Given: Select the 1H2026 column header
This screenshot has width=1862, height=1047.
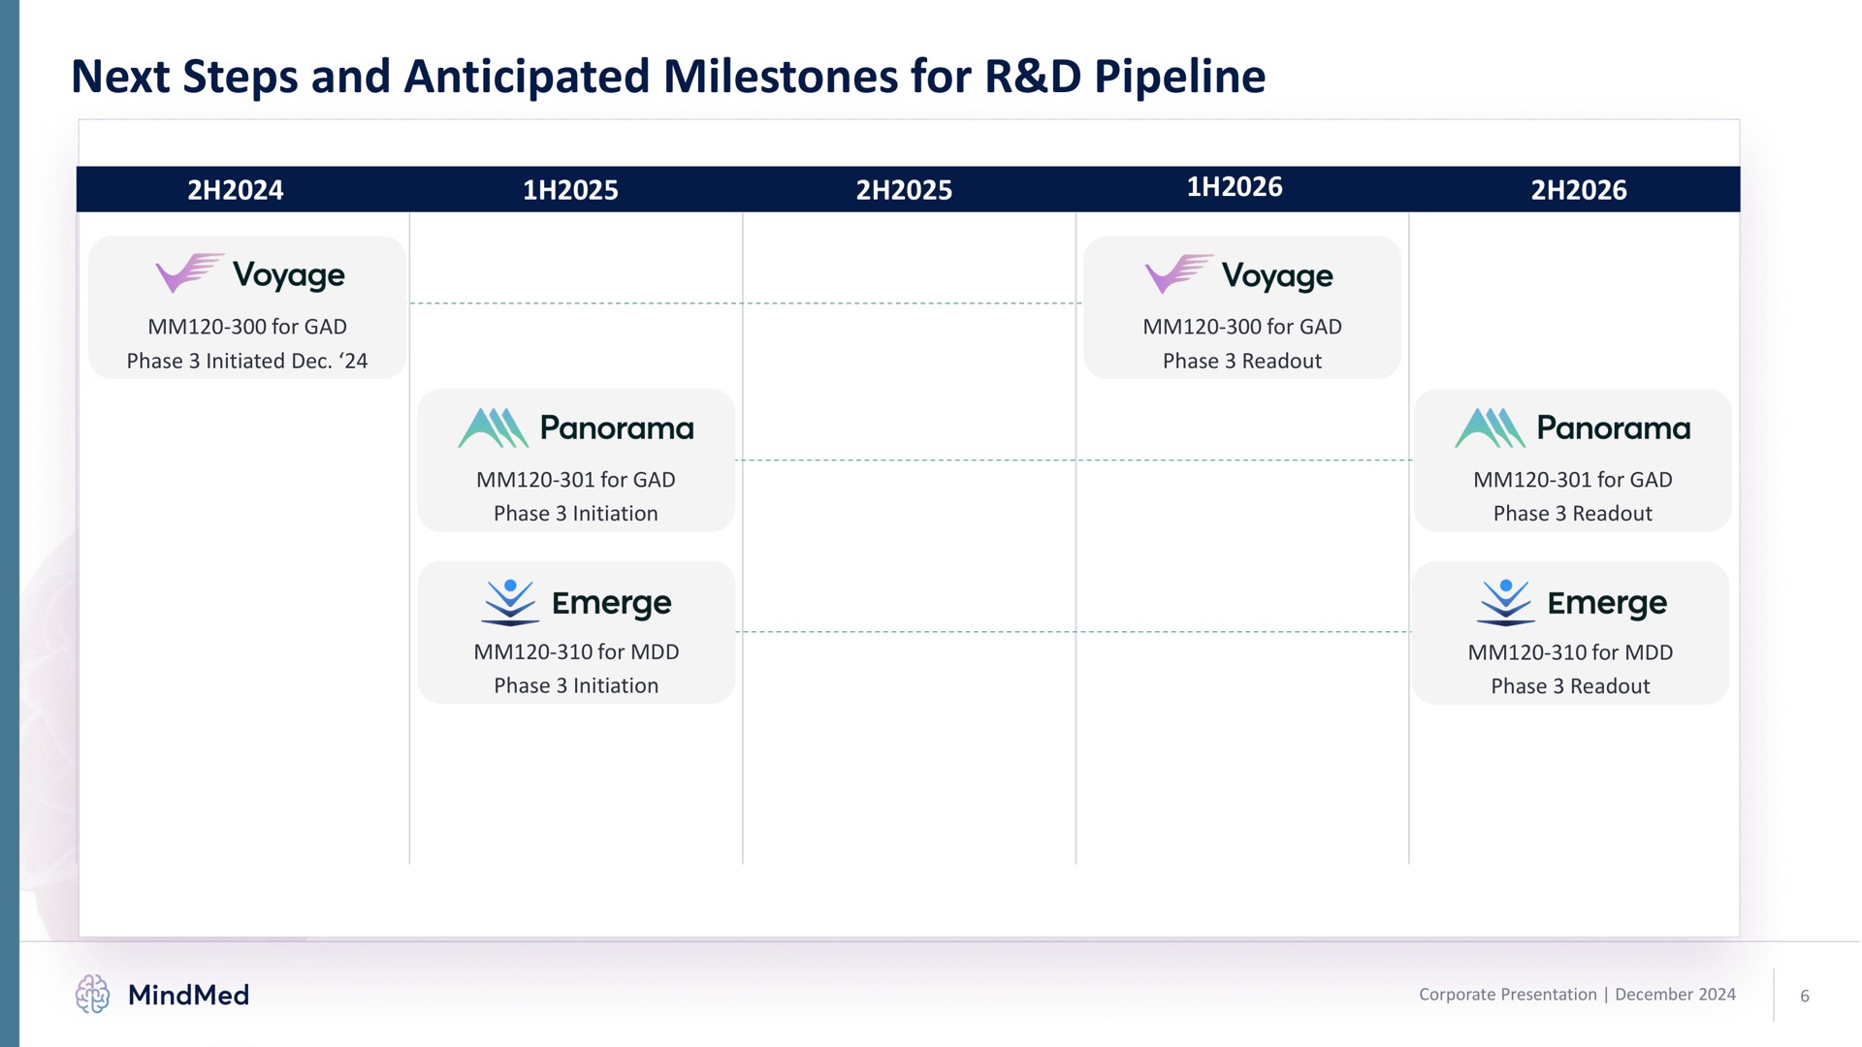Looking at the screenshot, I should [x=1235, y=187].
